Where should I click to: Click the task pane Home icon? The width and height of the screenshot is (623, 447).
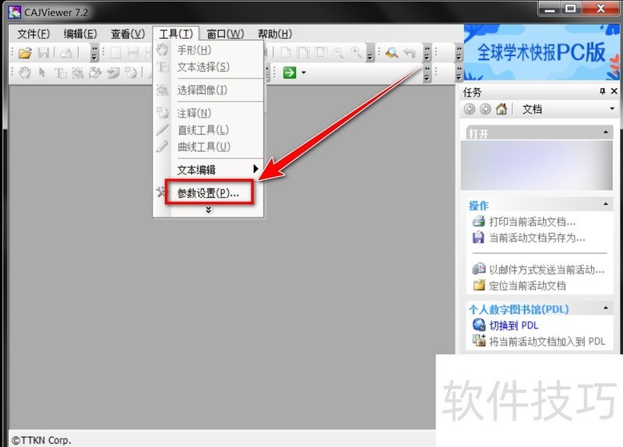coord(502,109)
